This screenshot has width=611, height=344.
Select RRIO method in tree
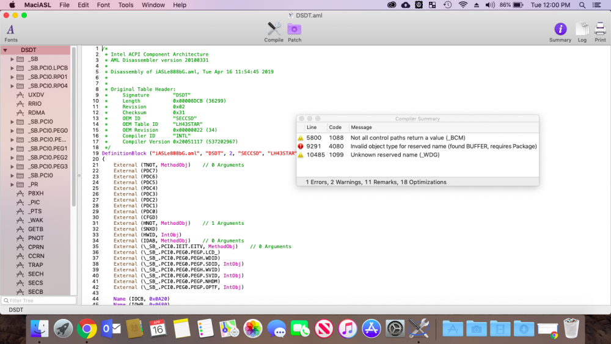(35, 104)
